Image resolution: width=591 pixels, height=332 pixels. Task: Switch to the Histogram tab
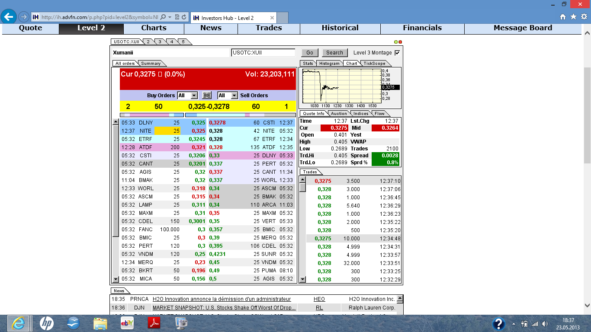[329, 64]
